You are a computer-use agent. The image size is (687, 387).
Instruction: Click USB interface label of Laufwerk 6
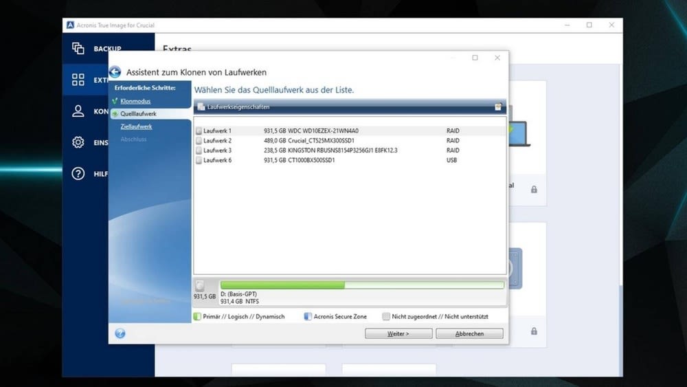452,160
